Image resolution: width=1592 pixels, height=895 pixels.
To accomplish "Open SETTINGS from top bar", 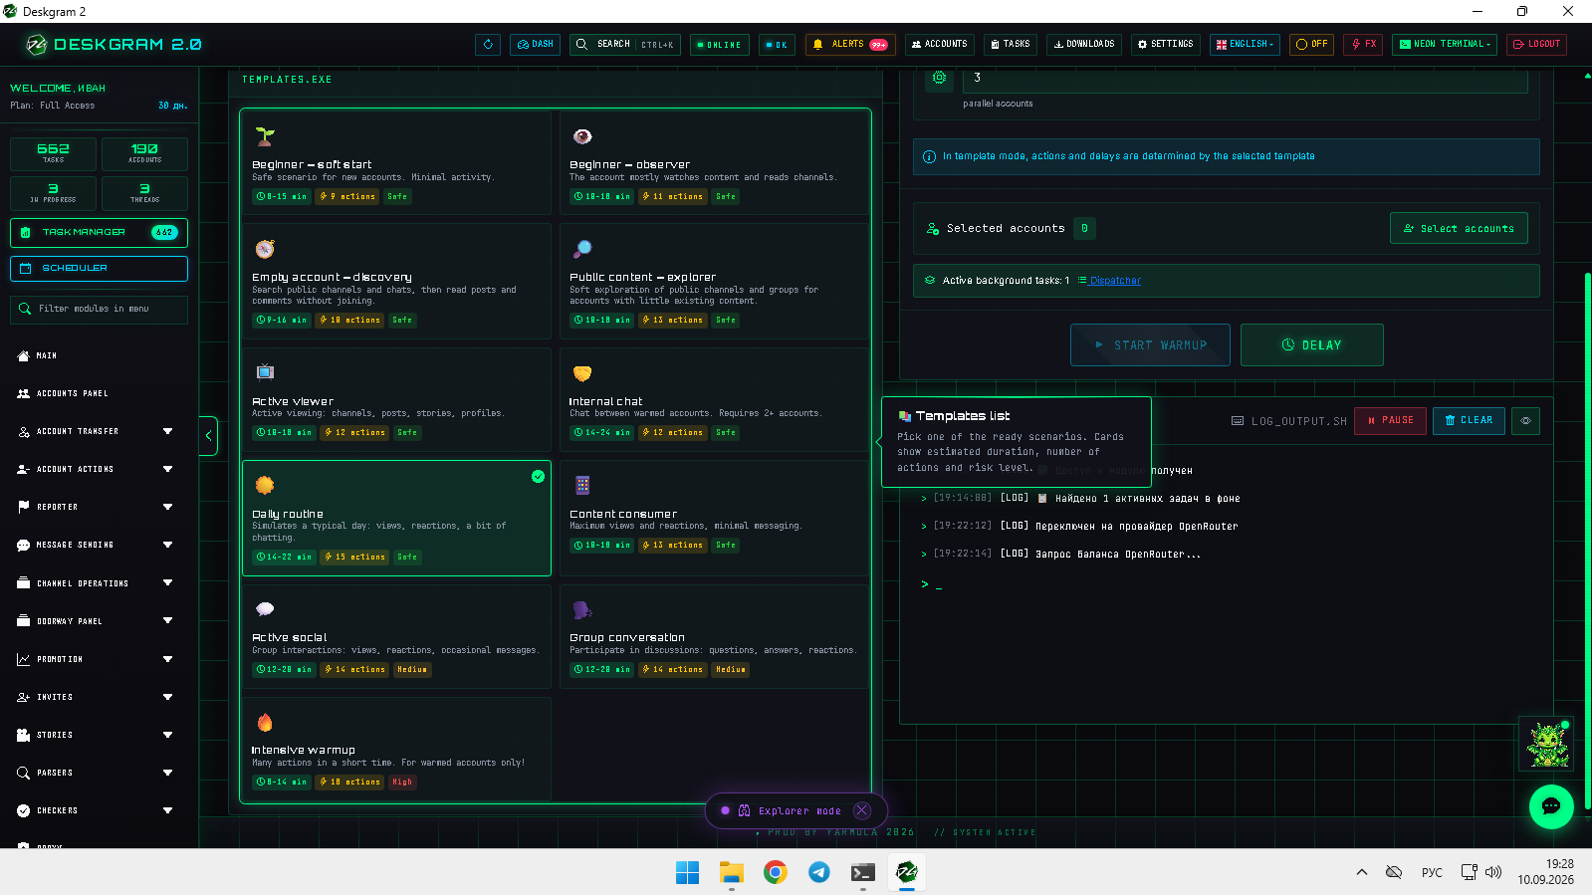I will [x=1166, y=45].
